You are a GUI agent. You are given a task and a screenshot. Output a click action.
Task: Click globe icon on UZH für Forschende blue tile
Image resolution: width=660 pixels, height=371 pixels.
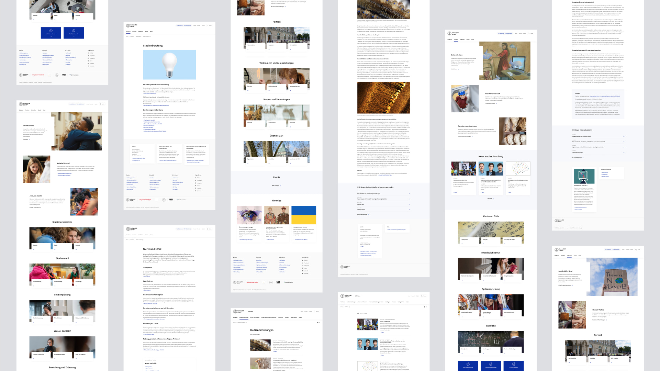click(x=468, y=364)
